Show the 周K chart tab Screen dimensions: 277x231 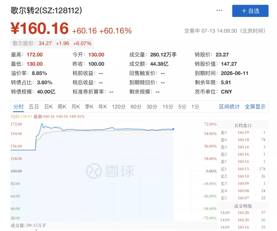pyautogui.click(x=62, y=107)
